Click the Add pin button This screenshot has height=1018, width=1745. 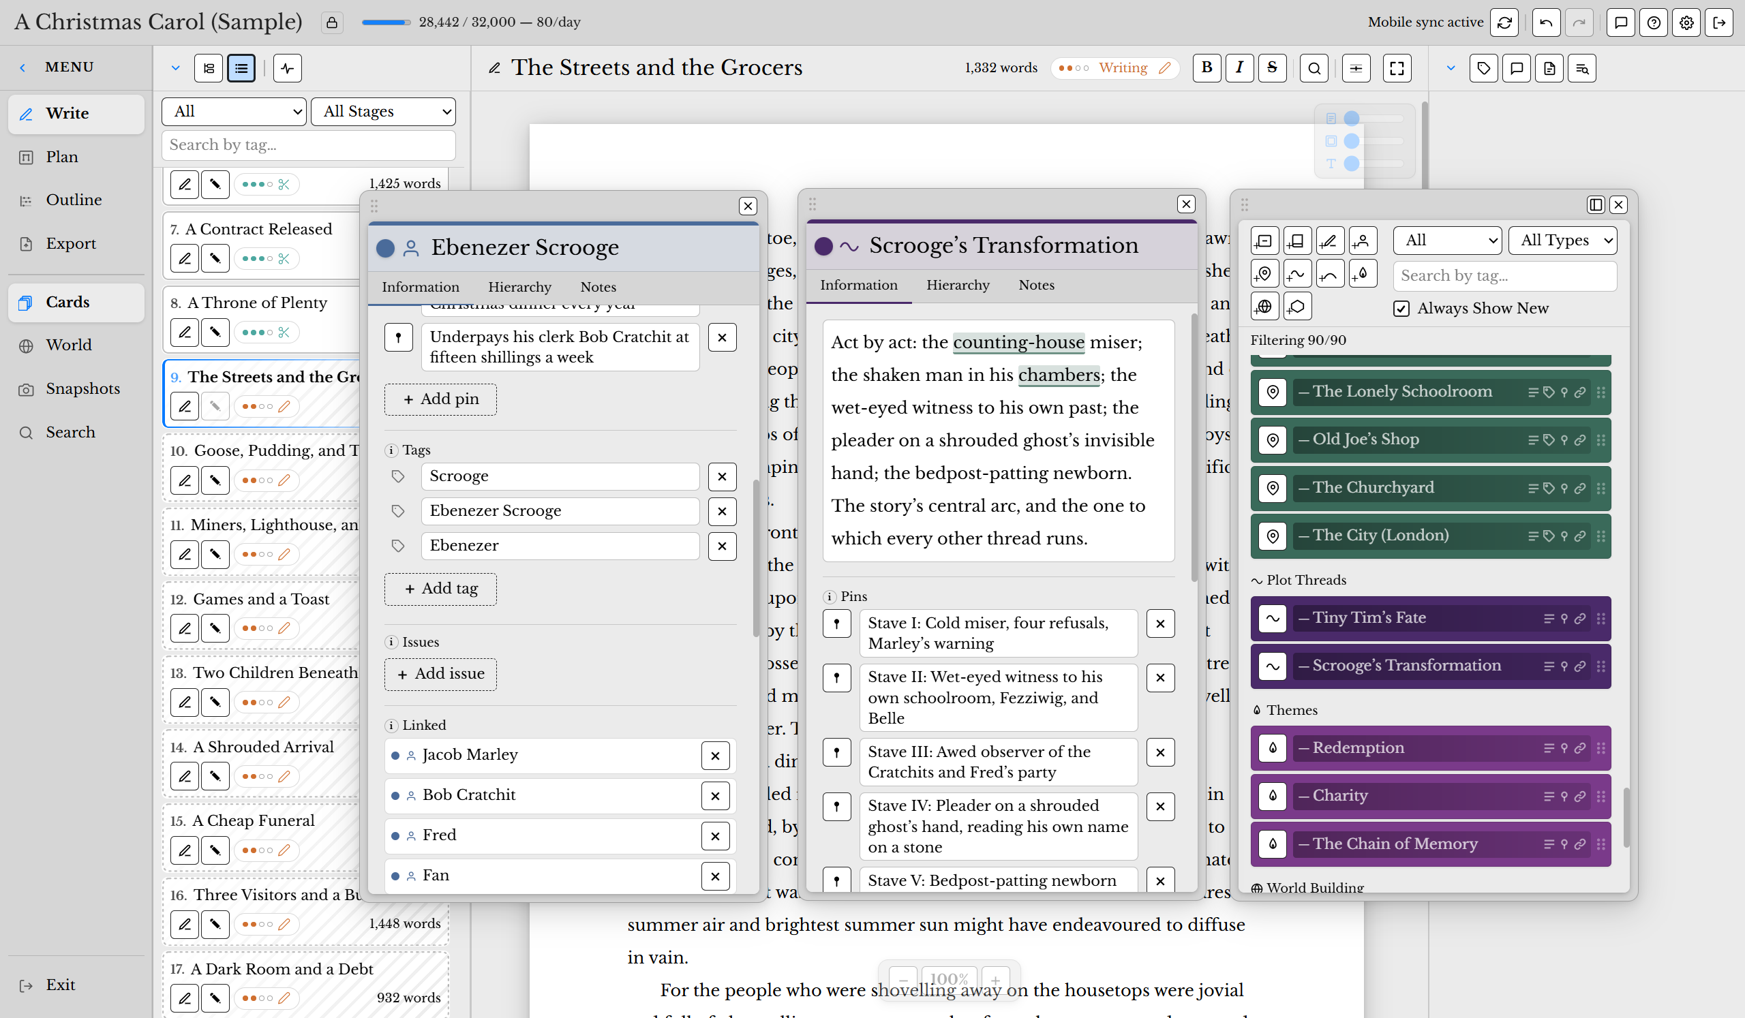[440, 399]
